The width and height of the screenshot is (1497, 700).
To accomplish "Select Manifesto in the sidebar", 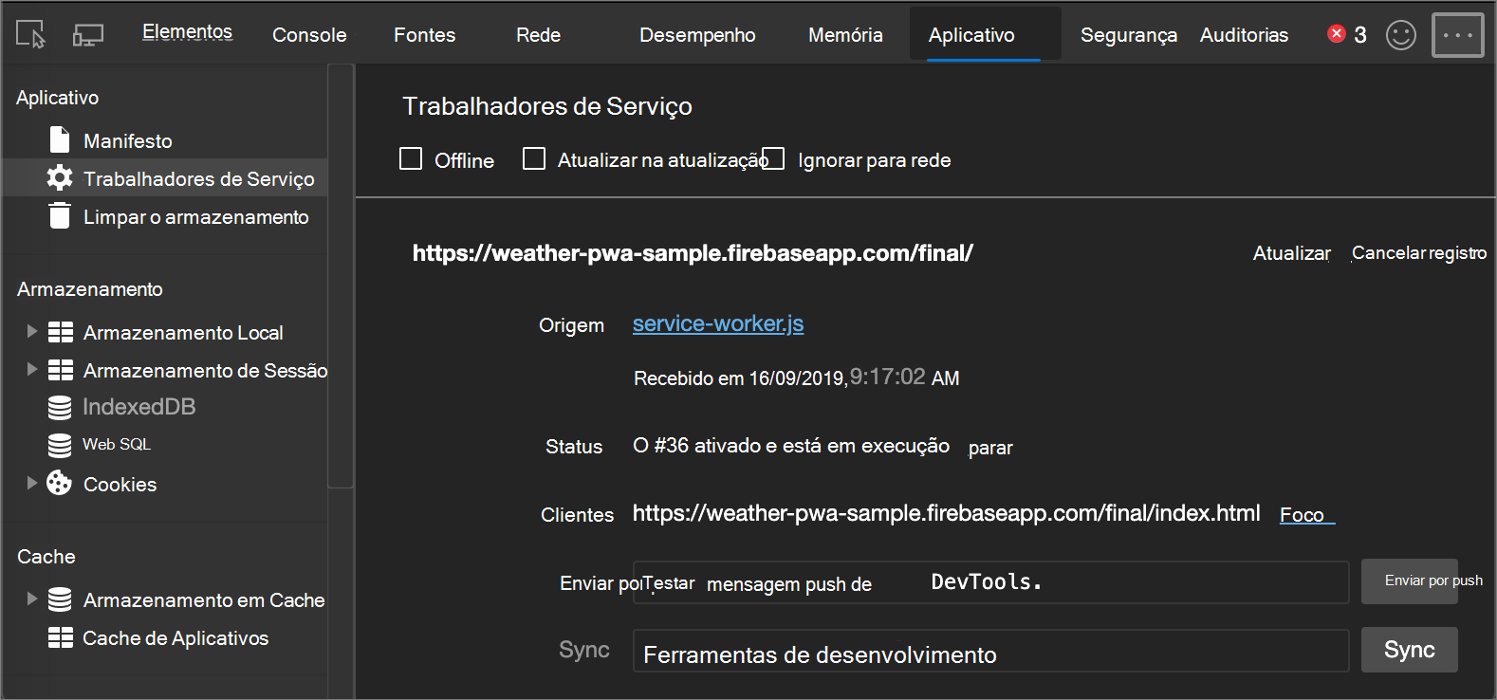I will tap(128, 140).
